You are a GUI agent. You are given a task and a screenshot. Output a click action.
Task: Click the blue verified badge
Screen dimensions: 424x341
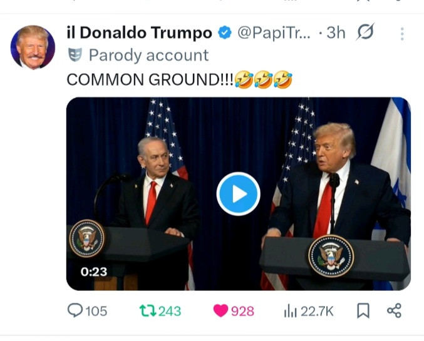point(225,33)
